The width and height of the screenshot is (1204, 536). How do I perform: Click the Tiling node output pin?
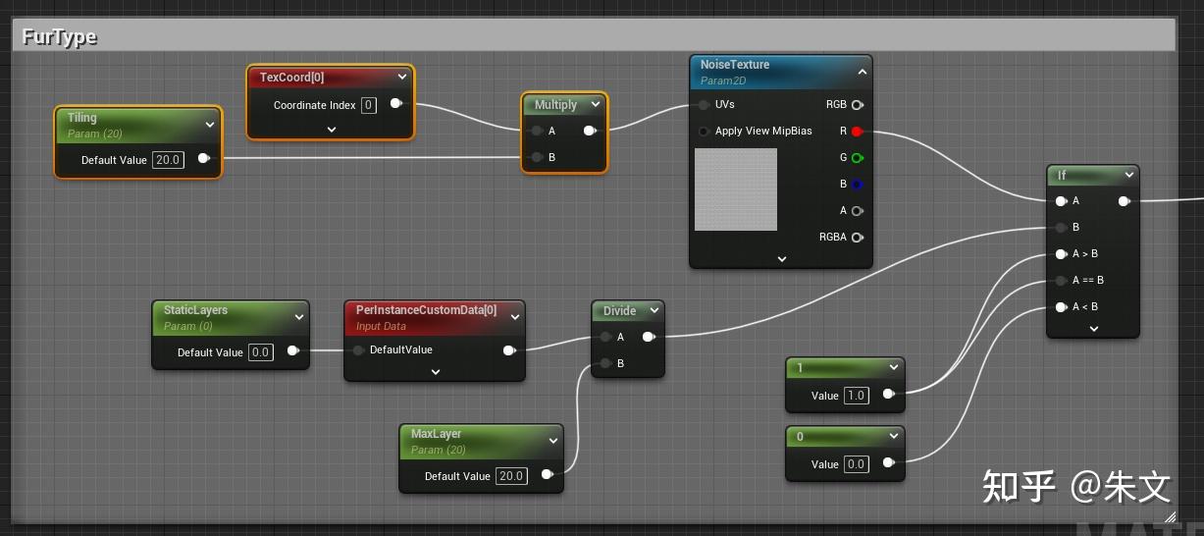click(203, 158)
